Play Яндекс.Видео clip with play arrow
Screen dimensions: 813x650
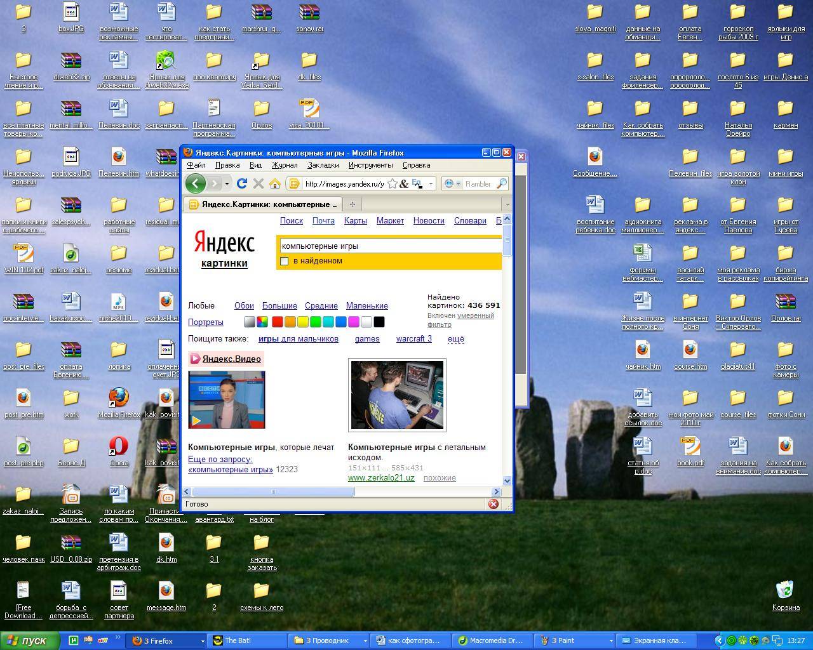click(x=196, y=420)
